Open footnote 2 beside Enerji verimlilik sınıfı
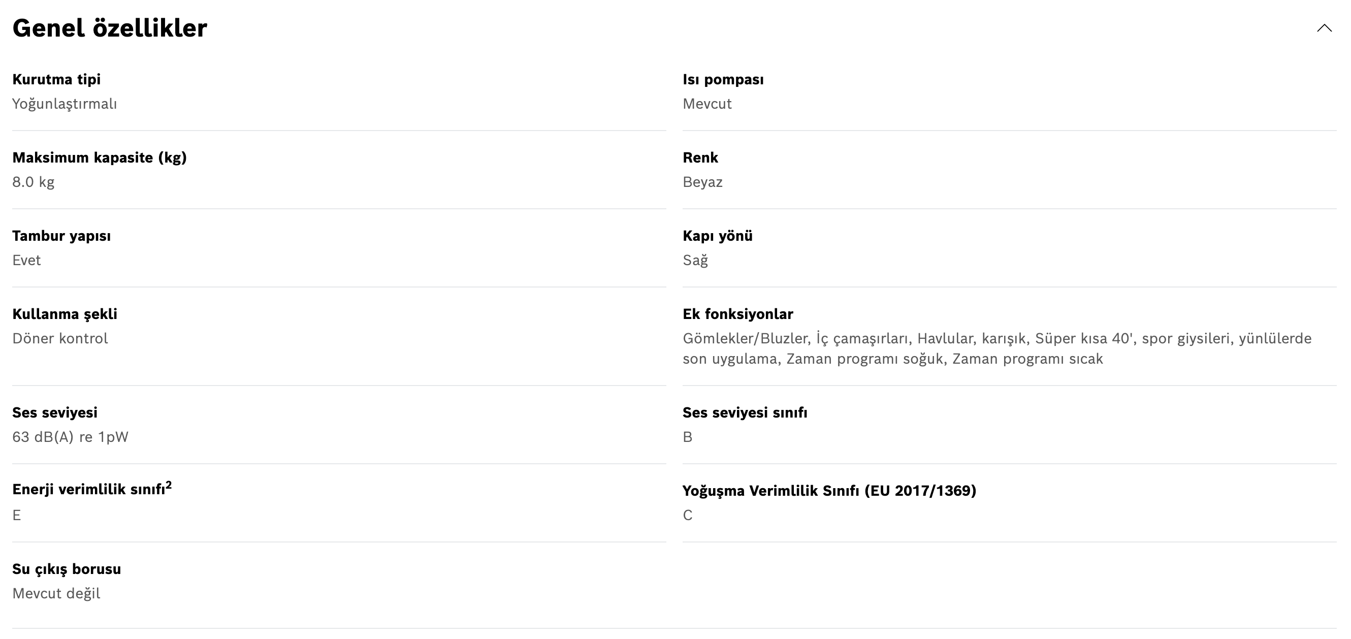 pyautogui.click(x=169, y=485)
